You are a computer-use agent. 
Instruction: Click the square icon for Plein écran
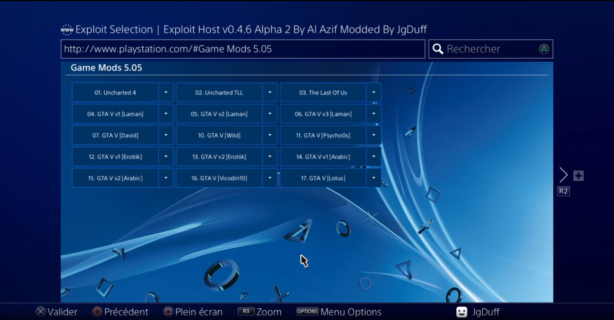coord(168,312)
